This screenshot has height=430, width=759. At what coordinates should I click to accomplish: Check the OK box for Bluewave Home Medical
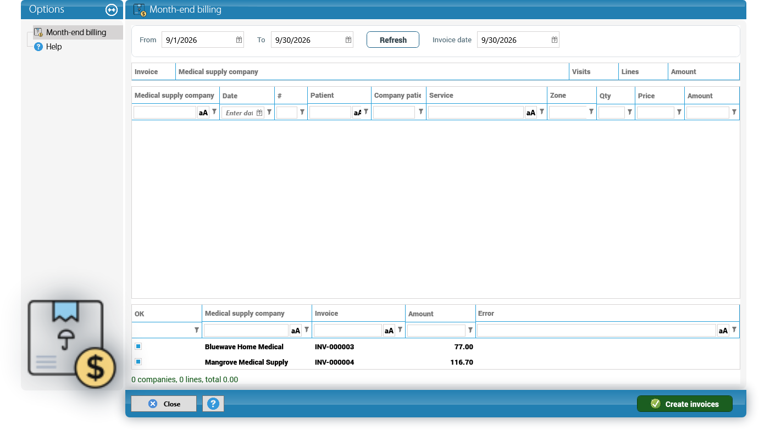[x=138, y=347]
